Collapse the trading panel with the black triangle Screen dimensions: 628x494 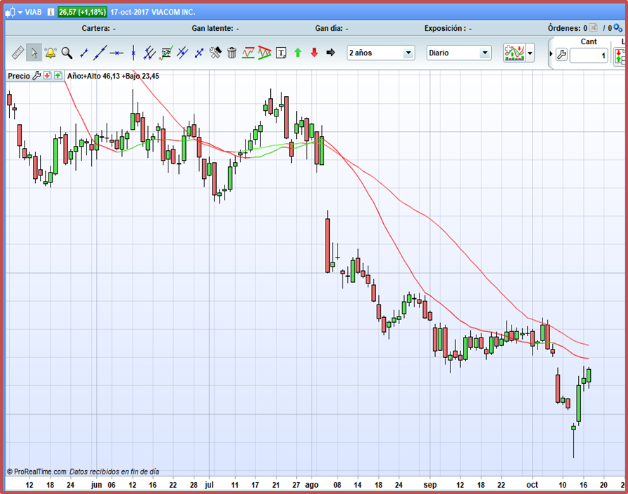point(551,54)
